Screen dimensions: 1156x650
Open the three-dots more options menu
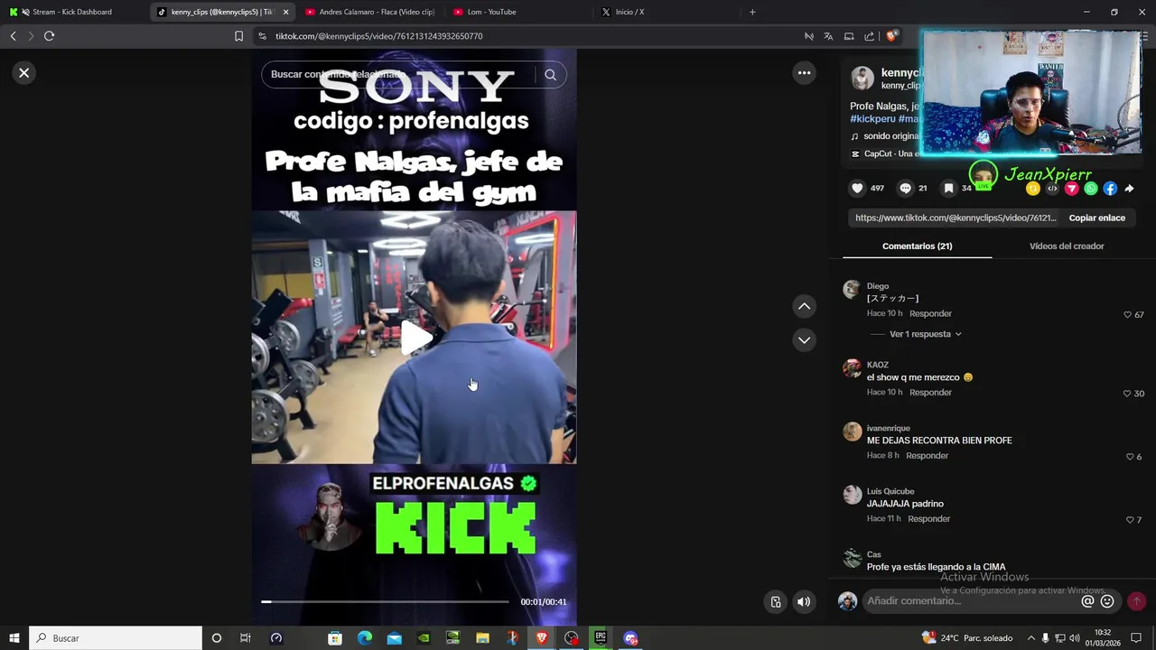coord(804,73)
